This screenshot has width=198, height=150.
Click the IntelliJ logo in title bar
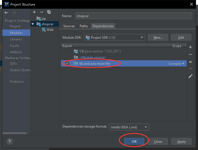point(7,4)
